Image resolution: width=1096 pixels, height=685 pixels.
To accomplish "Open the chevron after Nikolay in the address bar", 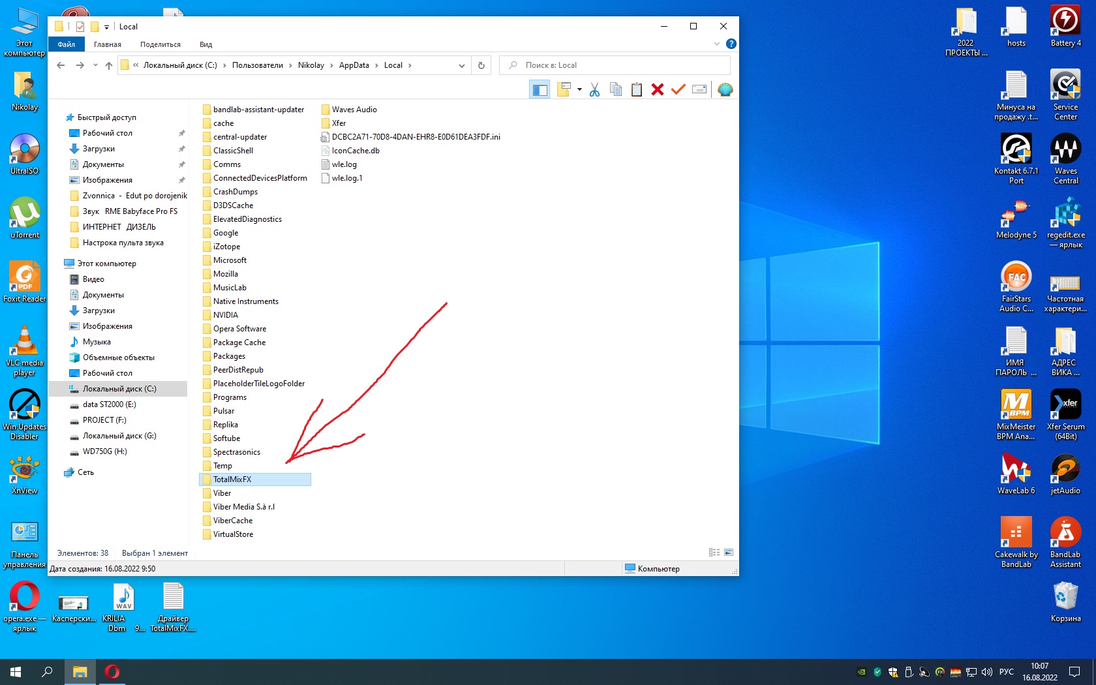I will [x=331, y=65].
